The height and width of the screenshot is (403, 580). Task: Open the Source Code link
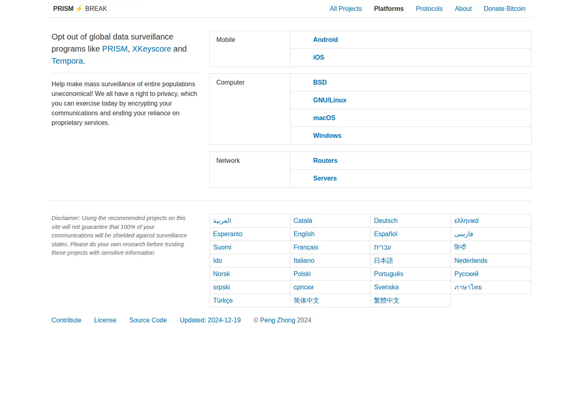148,320
